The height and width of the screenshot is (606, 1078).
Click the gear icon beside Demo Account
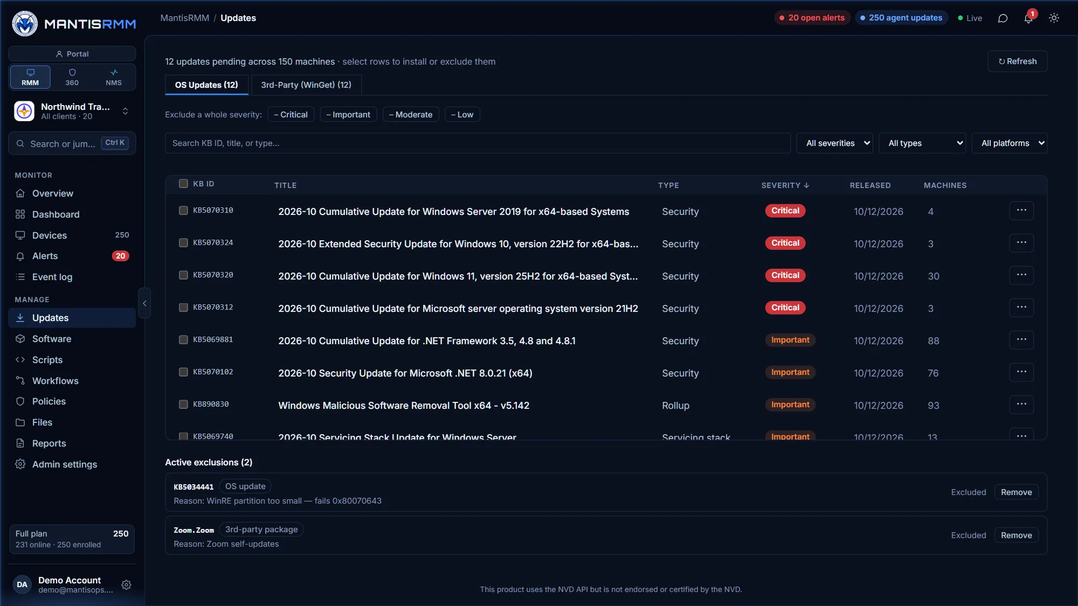(126, 585)
